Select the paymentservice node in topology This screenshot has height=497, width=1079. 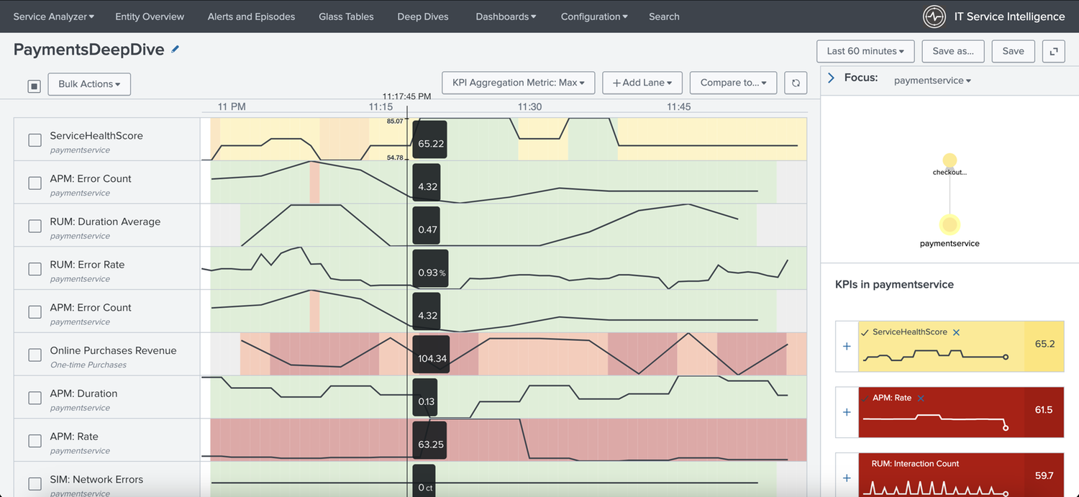tap(950, 225)
